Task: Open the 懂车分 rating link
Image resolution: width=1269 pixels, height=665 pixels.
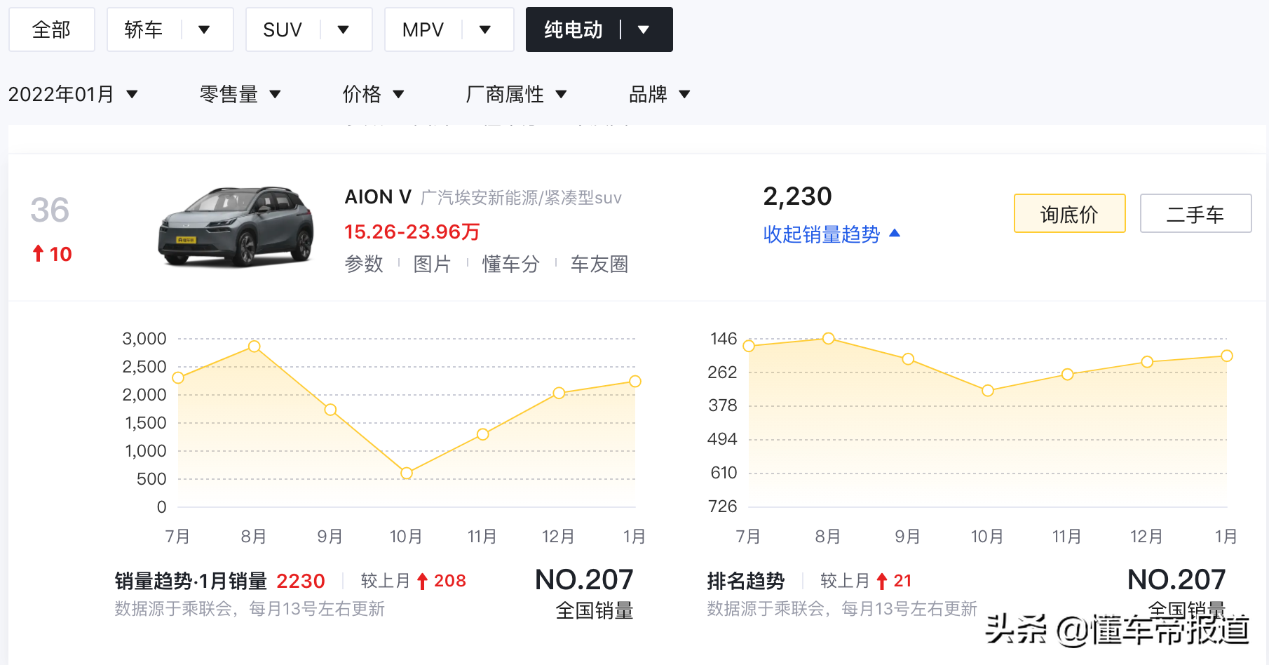Action: point(511,264)
